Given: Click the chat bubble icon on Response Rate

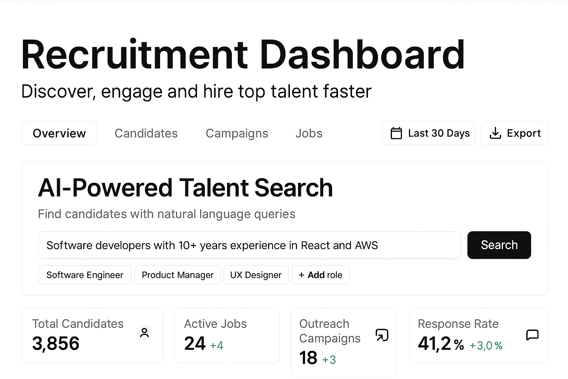Looking at the screenshot, I should tap(532, 335).
